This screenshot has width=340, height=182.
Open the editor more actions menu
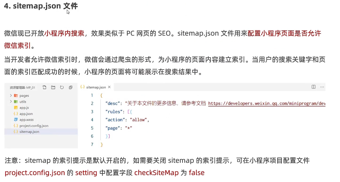coord(322,87)
